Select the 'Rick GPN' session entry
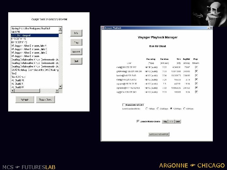The image size is (227, 170). (35, 32)
